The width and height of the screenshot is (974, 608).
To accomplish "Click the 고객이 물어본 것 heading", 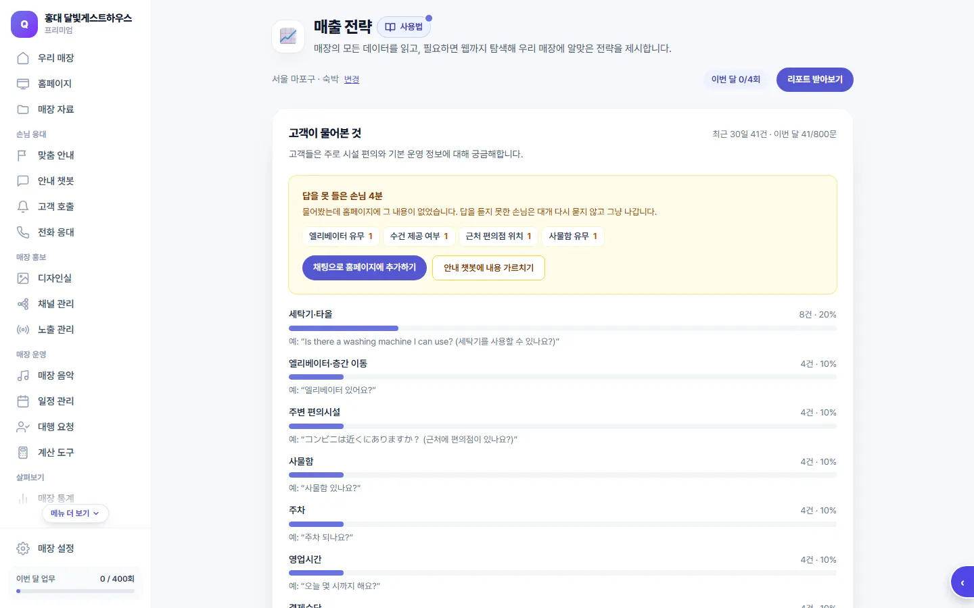I will (x=325, y=134).
